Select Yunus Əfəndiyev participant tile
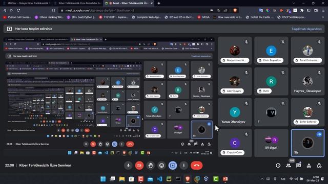 click(x=235, y=112)
